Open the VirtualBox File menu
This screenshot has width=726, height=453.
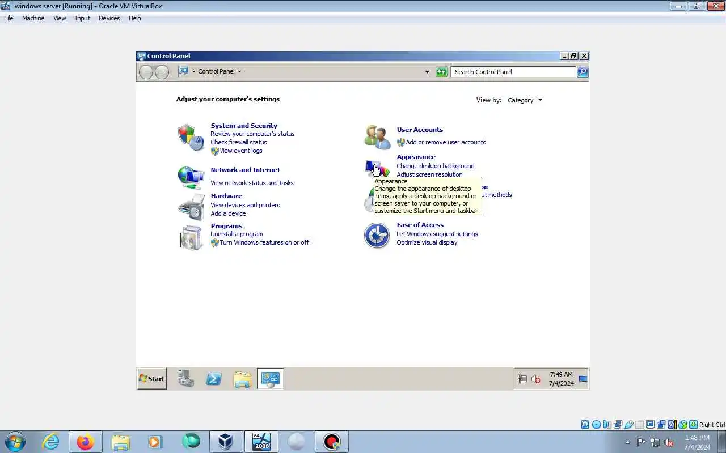[x=9, y=18]
